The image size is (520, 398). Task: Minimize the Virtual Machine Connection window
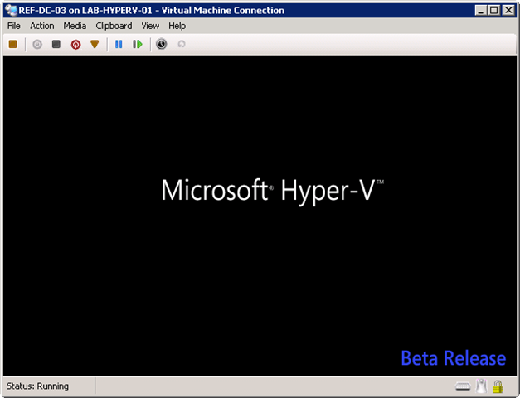480,11
